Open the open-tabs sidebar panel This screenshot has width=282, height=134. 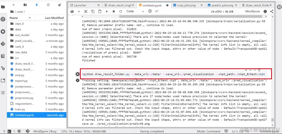point(3,80)
